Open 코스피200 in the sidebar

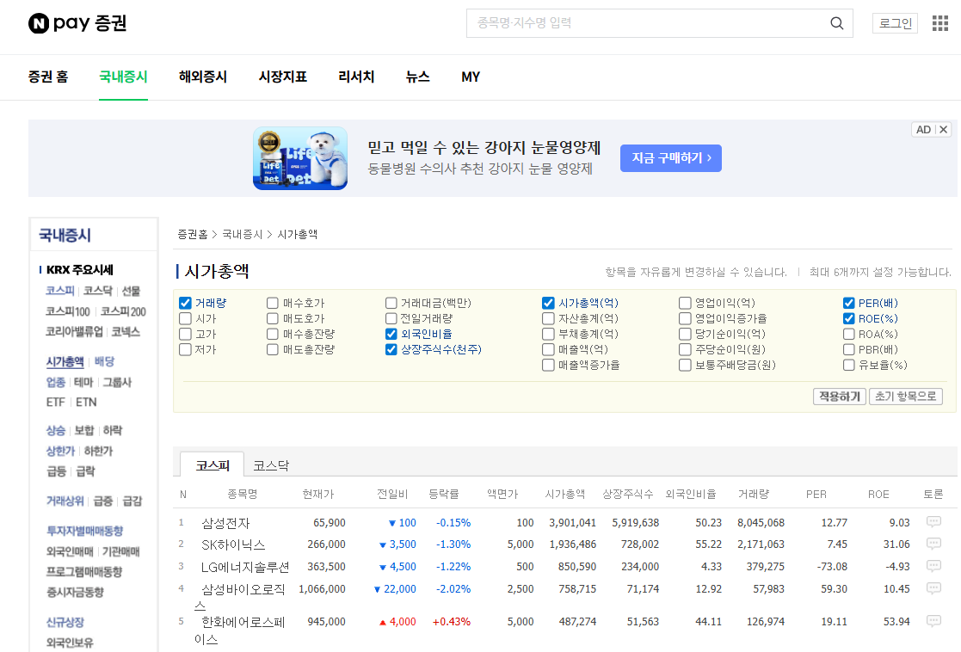(x=123, y=311)
